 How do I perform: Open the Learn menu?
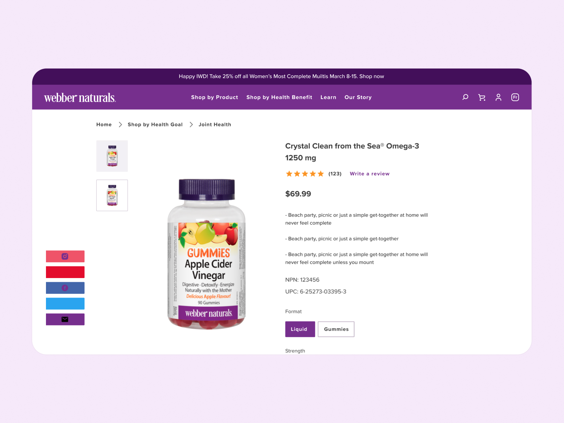click(328, 97)
